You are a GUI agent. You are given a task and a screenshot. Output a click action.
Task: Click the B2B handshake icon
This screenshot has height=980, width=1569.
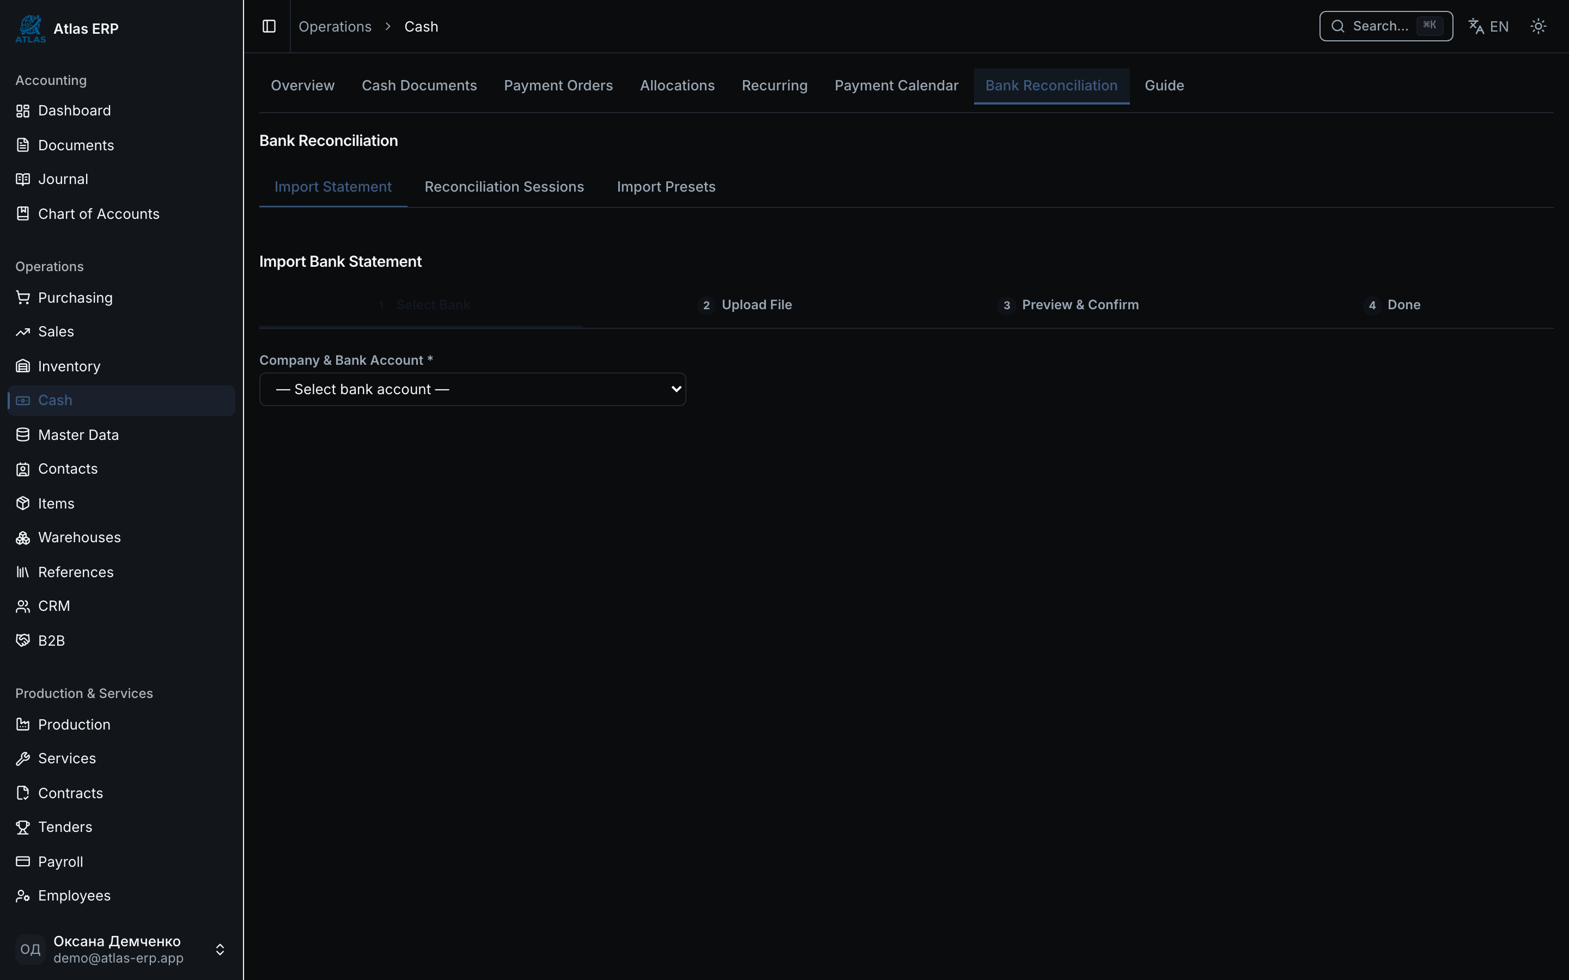pos(23,640)
